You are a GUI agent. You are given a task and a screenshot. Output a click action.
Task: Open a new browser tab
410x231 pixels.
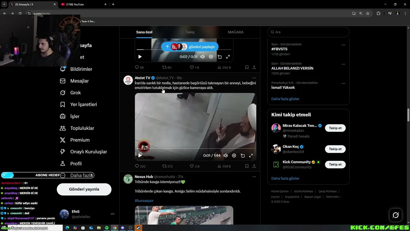113,4
